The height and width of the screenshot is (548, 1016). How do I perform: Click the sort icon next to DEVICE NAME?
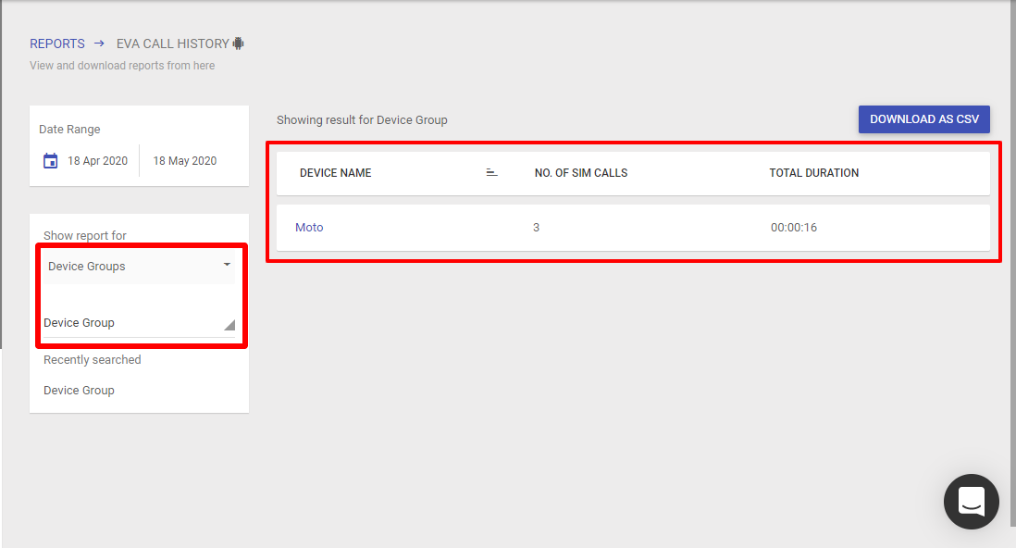click(x=491, y=172)
